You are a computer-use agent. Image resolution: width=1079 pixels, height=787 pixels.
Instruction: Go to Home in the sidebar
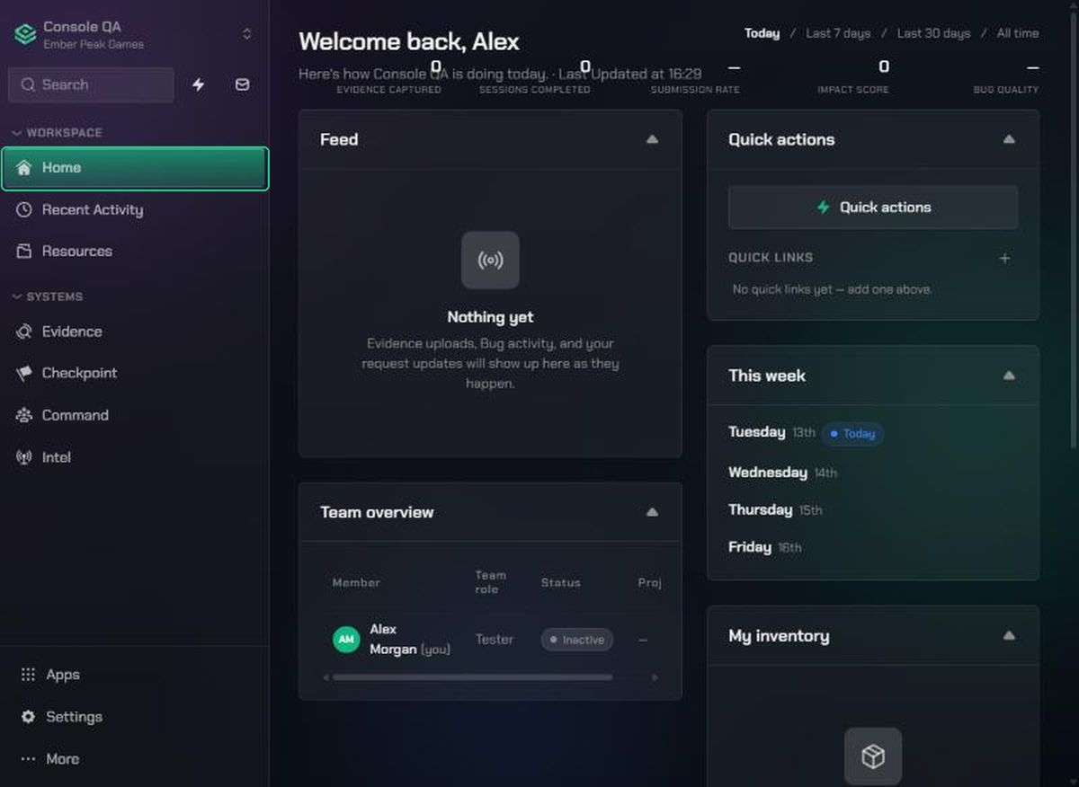click(x=135, y=168)
